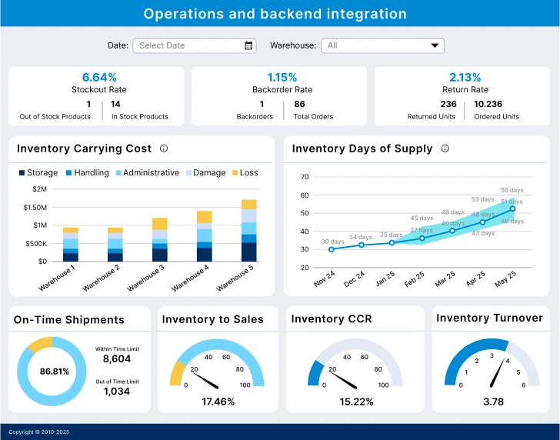Click the Damage legend color swatch
560x440 pixels.
tap(188, 173)
